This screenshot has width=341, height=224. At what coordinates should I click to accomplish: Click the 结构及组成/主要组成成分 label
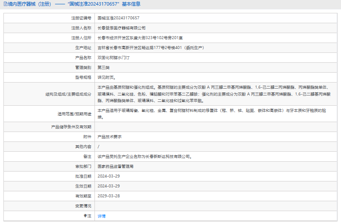[69, 94]
